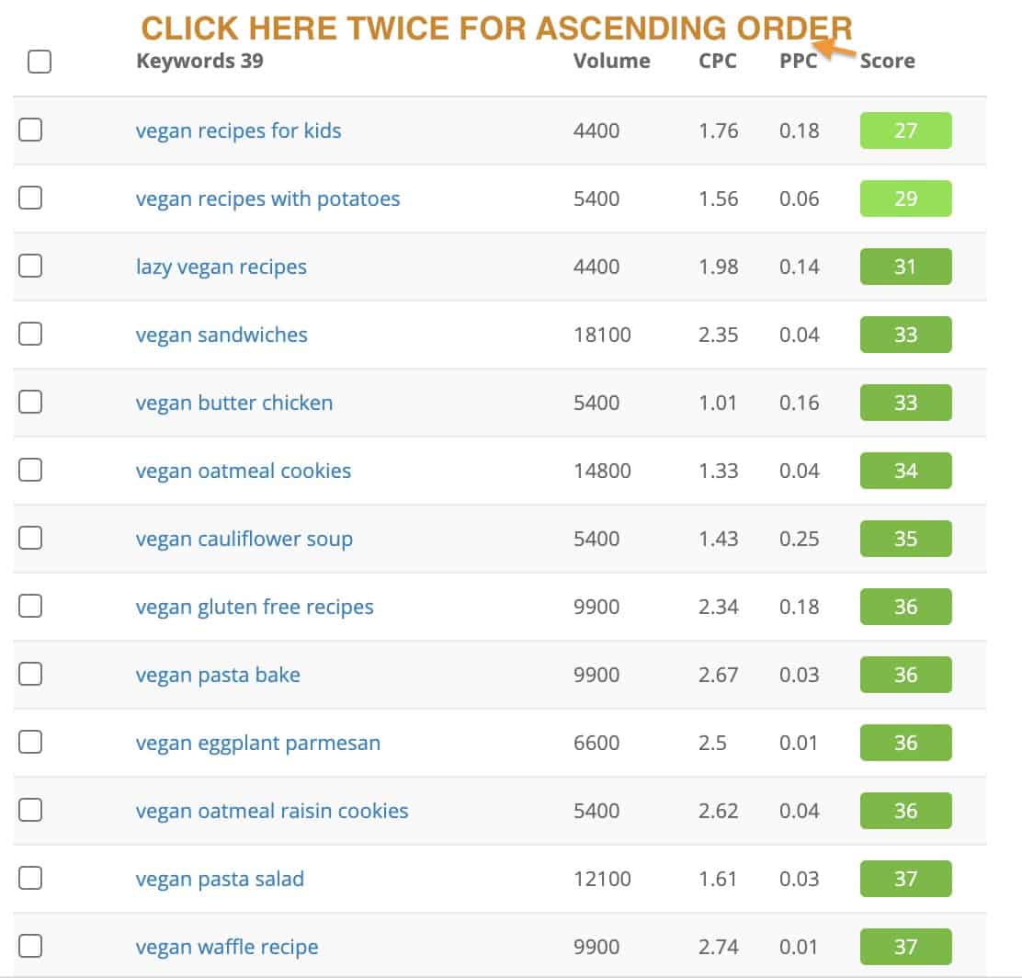Screen dimensions: 1022x978
Task: Enable the checkbox next to vegan waffle recipe
Action: pyautogui.click(x=30, y=946)
